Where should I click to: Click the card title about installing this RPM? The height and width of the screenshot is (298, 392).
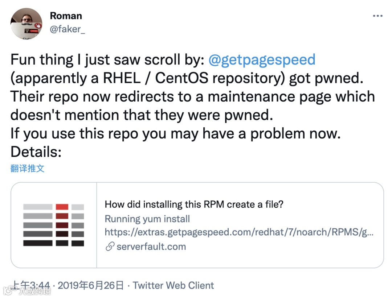194,204
